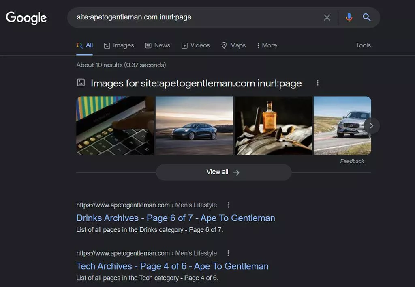Screen dimensions: 415x287
Task: Open the whiskey bottle on barrel thumbnail
Action: point(273,125)
